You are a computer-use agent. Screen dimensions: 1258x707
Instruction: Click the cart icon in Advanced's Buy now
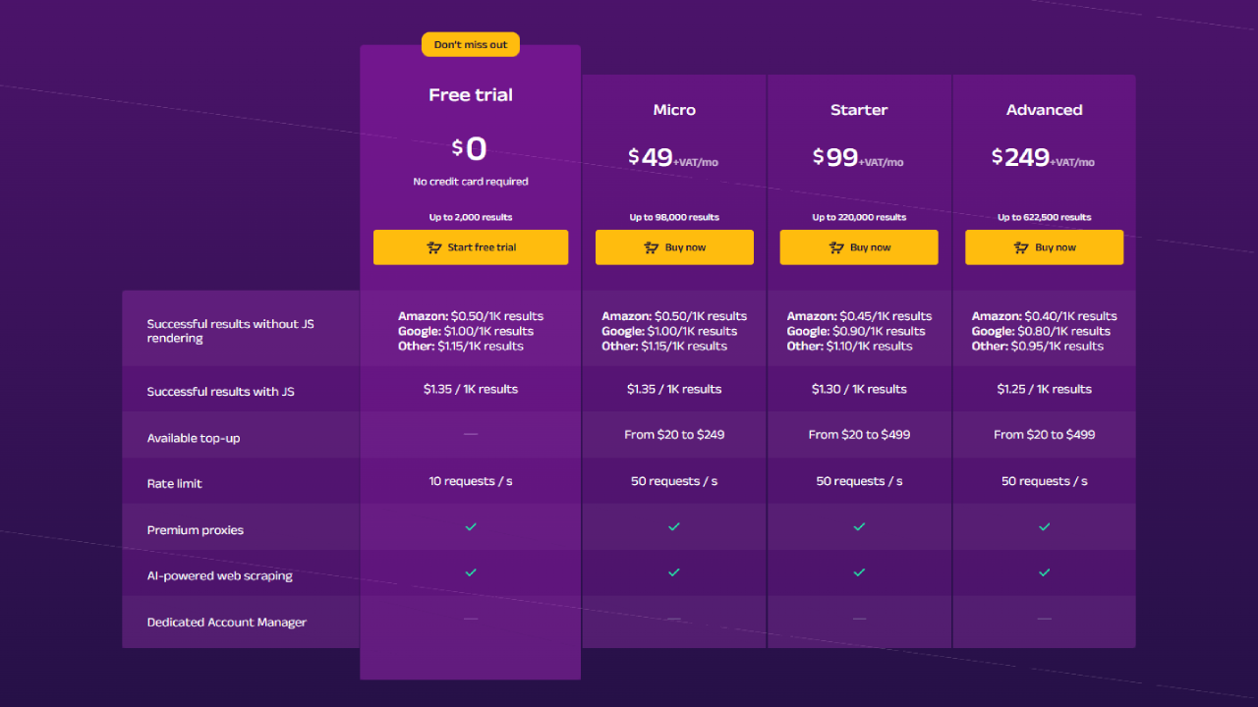1020,247
